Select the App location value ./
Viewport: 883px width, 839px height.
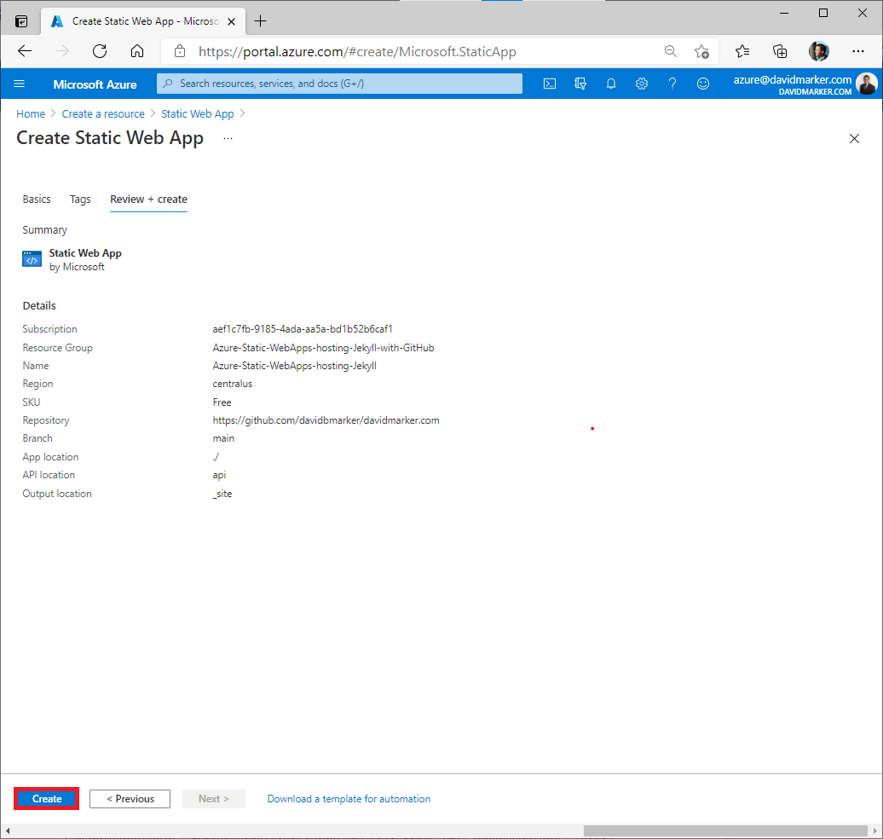(x=216, y=457)
